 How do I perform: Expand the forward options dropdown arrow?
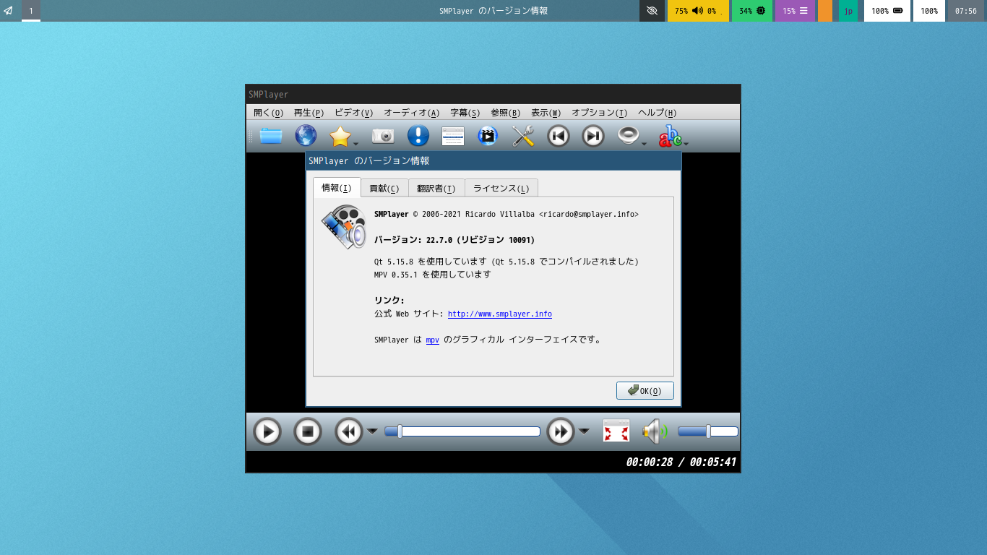584,432
